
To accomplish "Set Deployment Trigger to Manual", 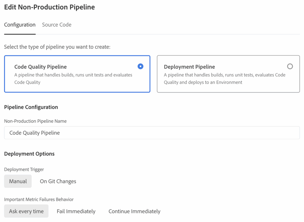I will click(x=18, y=181).
